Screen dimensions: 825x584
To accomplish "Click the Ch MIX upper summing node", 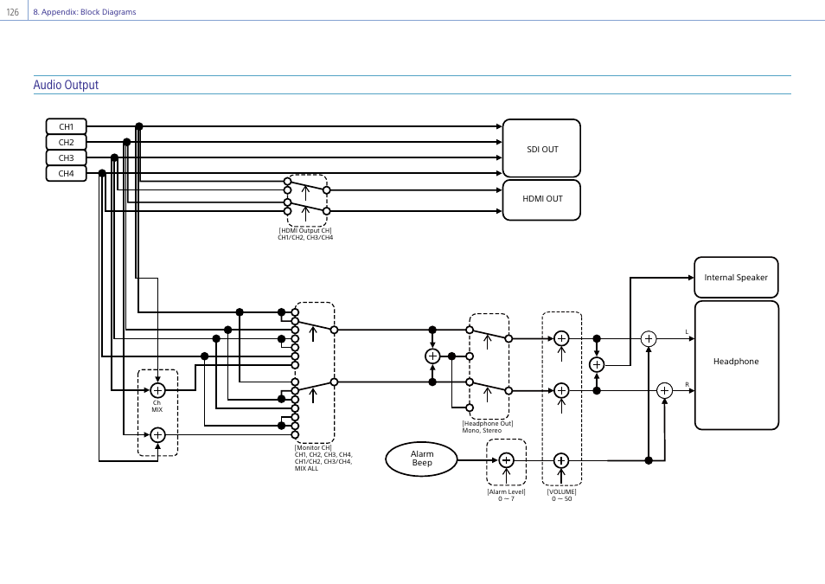I will 158,390.
